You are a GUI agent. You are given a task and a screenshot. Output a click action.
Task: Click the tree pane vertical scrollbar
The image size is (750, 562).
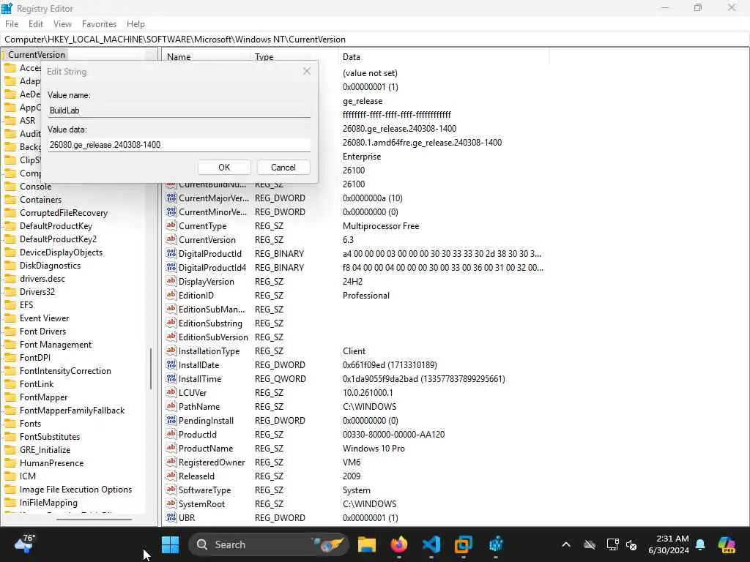click(151, 369)
